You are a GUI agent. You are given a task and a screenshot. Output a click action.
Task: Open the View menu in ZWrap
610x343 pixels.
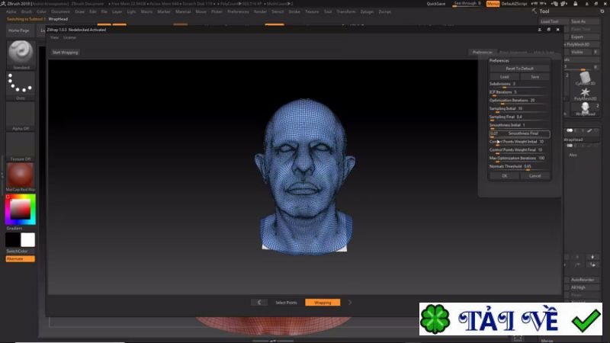54,37
